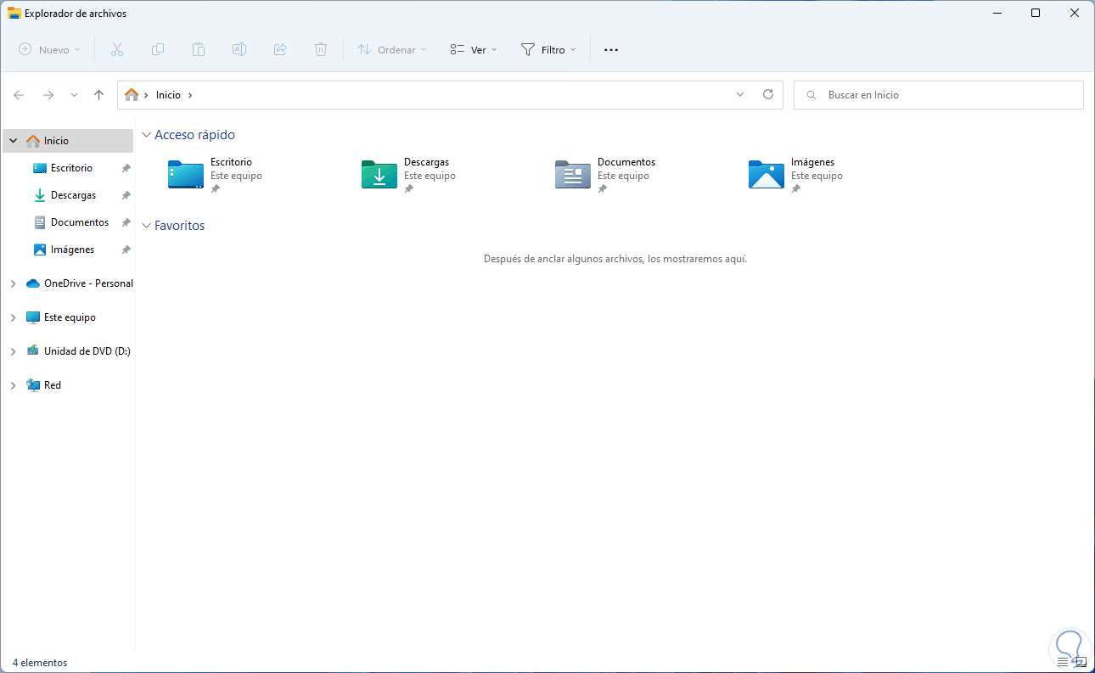
Task: Click the Share icon in the toolbar
Action: point(280,50)
